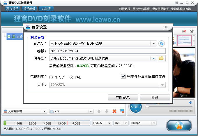The width and height of the screenshot is (198, 136).
Task: Click the menu template delete icon at top right
Action: point(184,31)
